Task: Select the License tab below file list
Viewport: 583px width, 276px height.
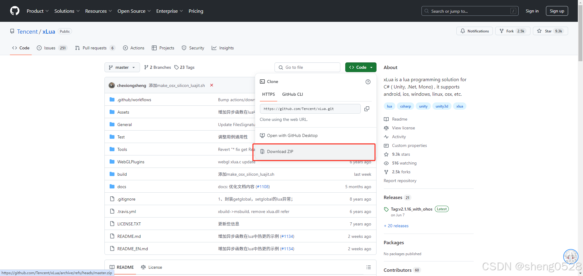Action: click(x=152, y=267)
